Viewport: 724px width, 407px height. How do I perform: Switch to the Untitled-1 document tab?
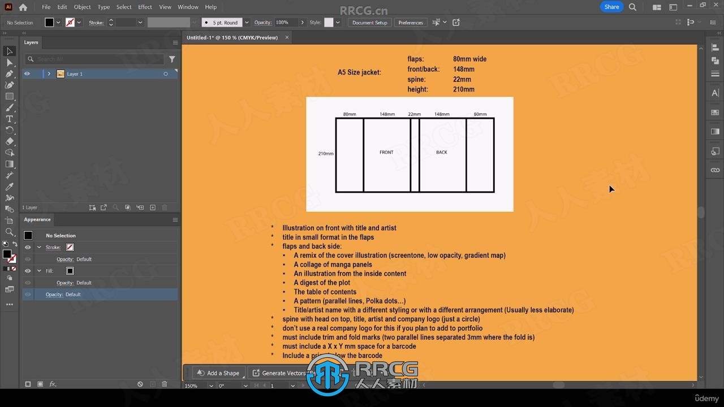pyautogui.click(x=232, y=37)
